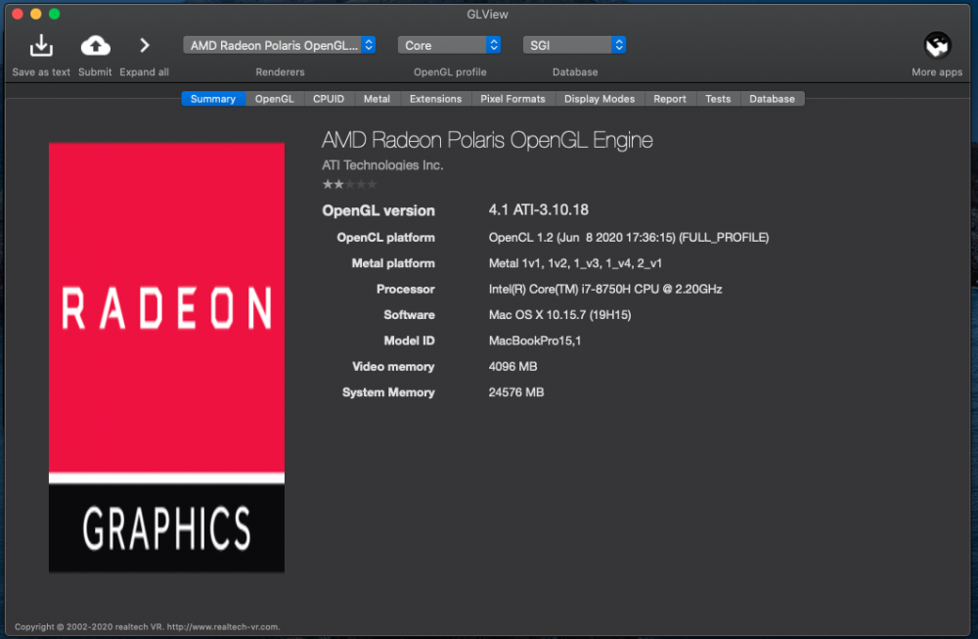Click the red close window button
978x639 pixels.
point(18,14)
